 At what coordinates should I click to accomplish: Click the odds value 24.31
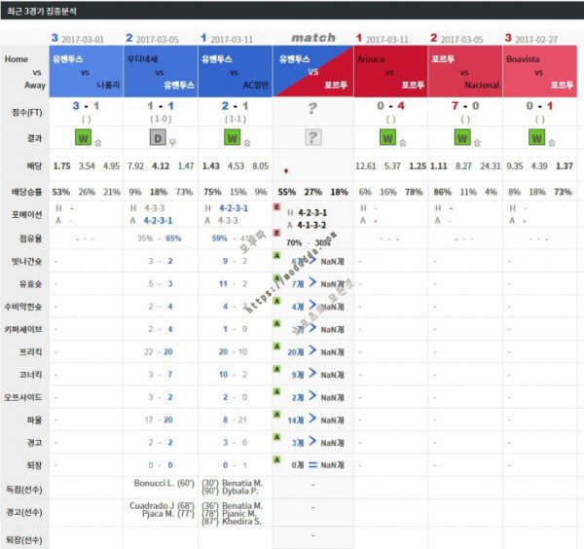pyautogui.click(x=491, y=166)
